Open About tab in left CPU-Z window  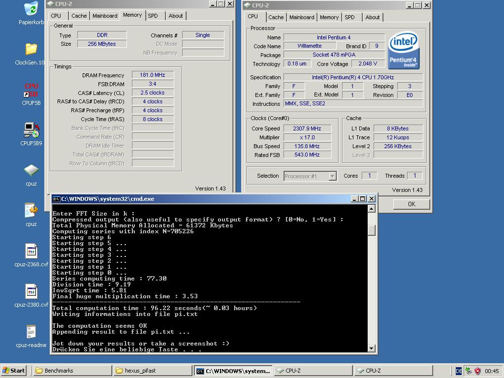176,16
